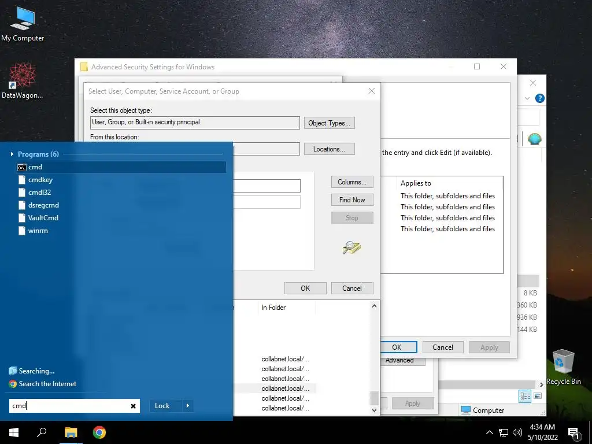This screenshot has height=444, width=592.
Task: Click the In Folder column header
Action: pos(286,308)
